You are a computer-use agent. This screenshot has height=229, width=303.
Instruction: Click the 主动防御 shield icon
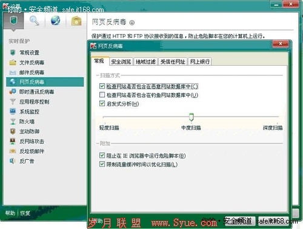point(13,131)
